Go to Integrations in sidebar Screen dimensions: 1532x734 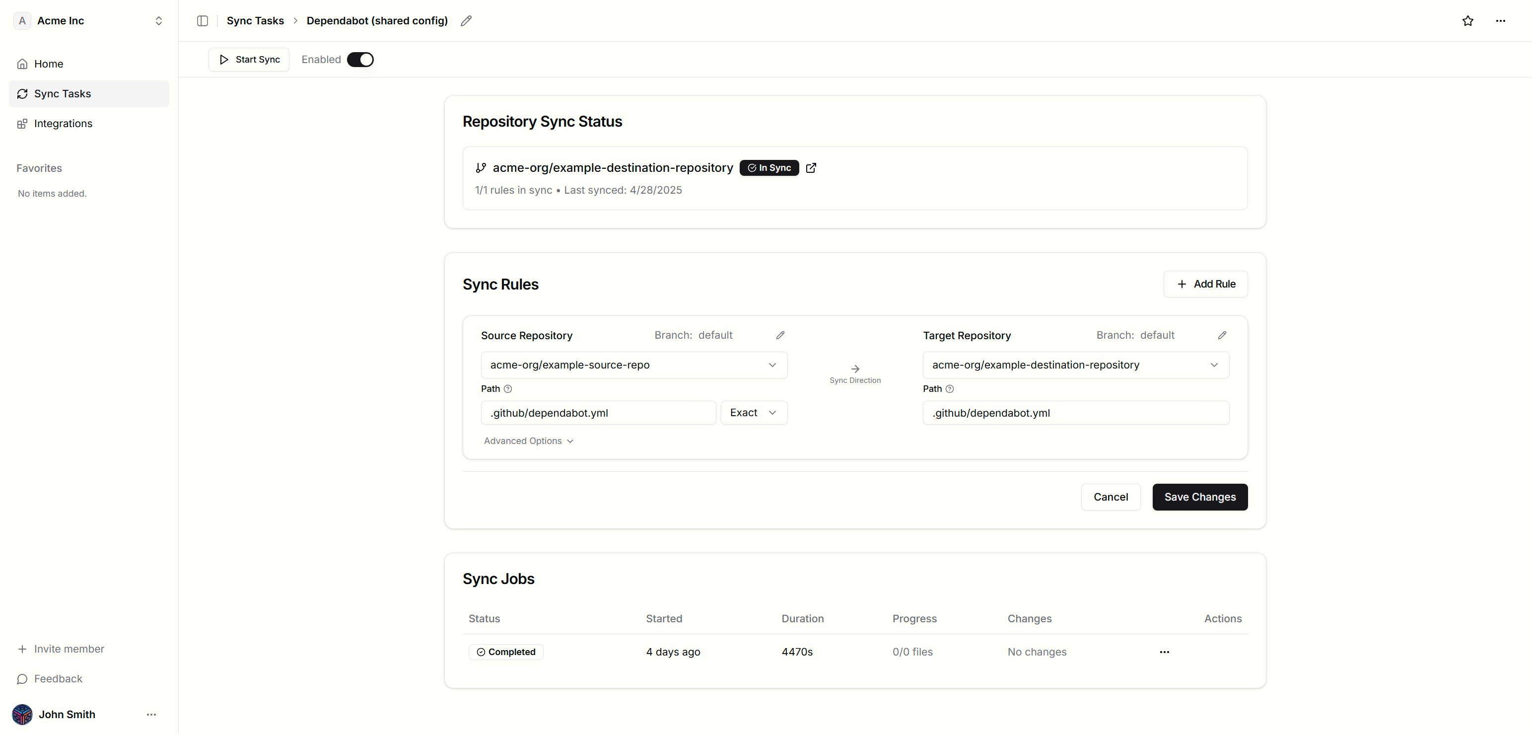coord(63,124)
